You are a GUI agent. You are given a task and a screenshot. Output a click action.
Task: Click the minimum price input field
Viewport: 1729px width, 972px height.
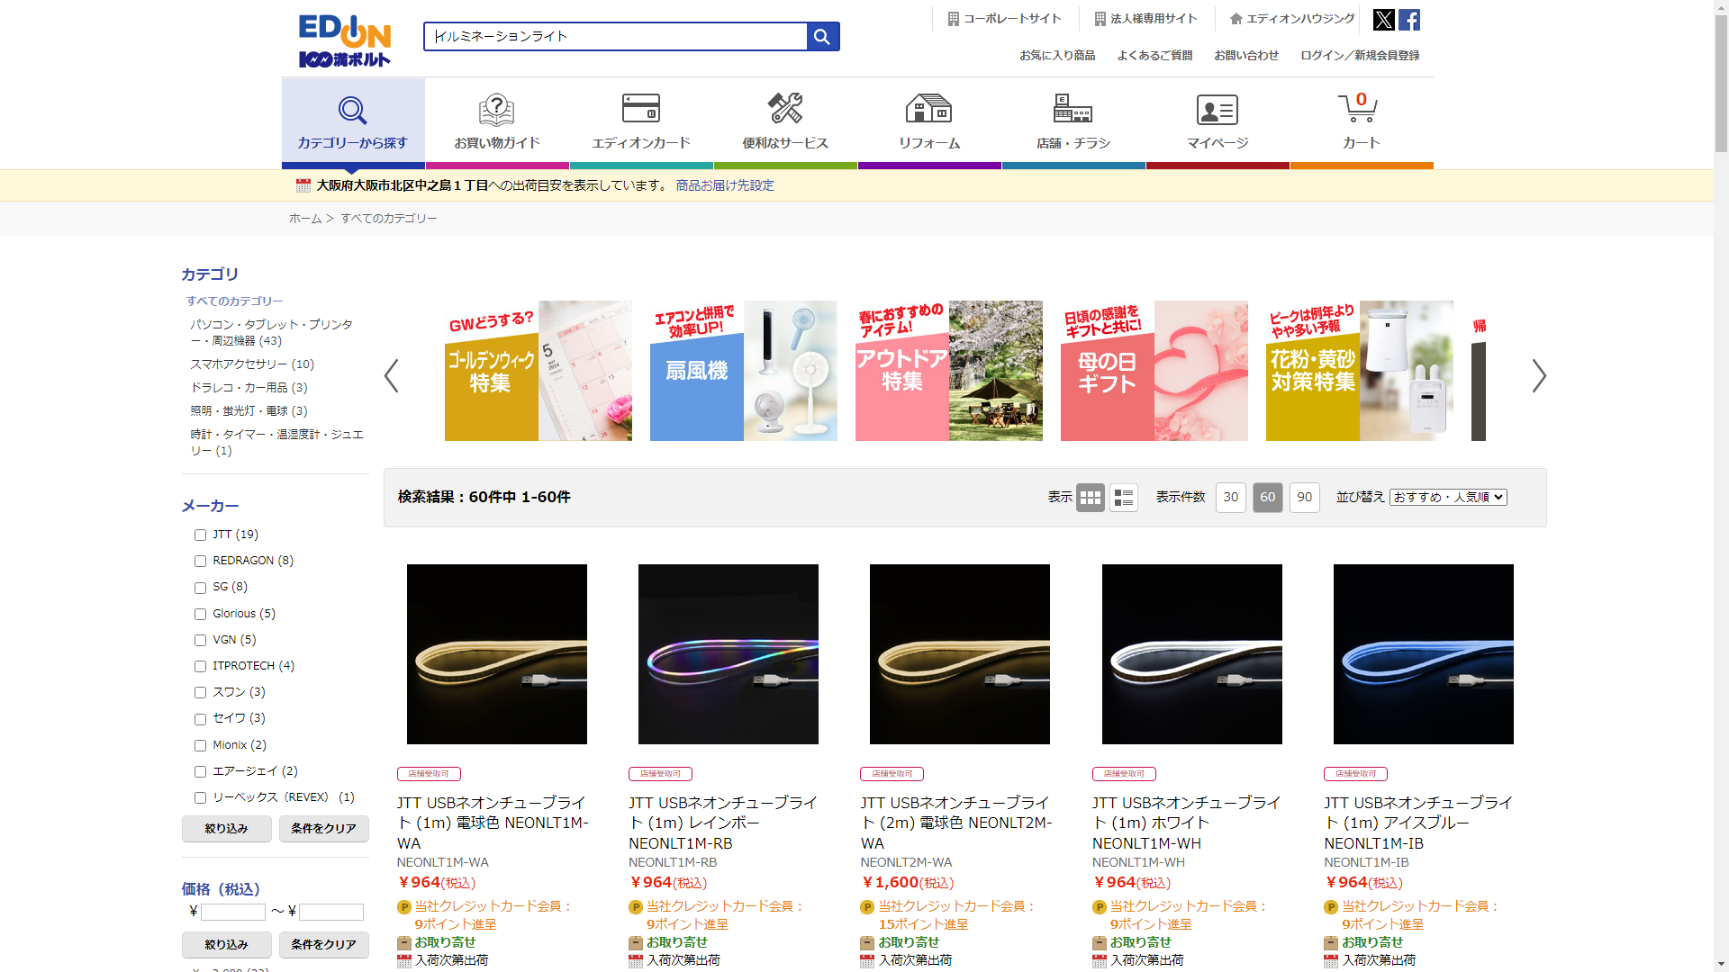[232, 913]
